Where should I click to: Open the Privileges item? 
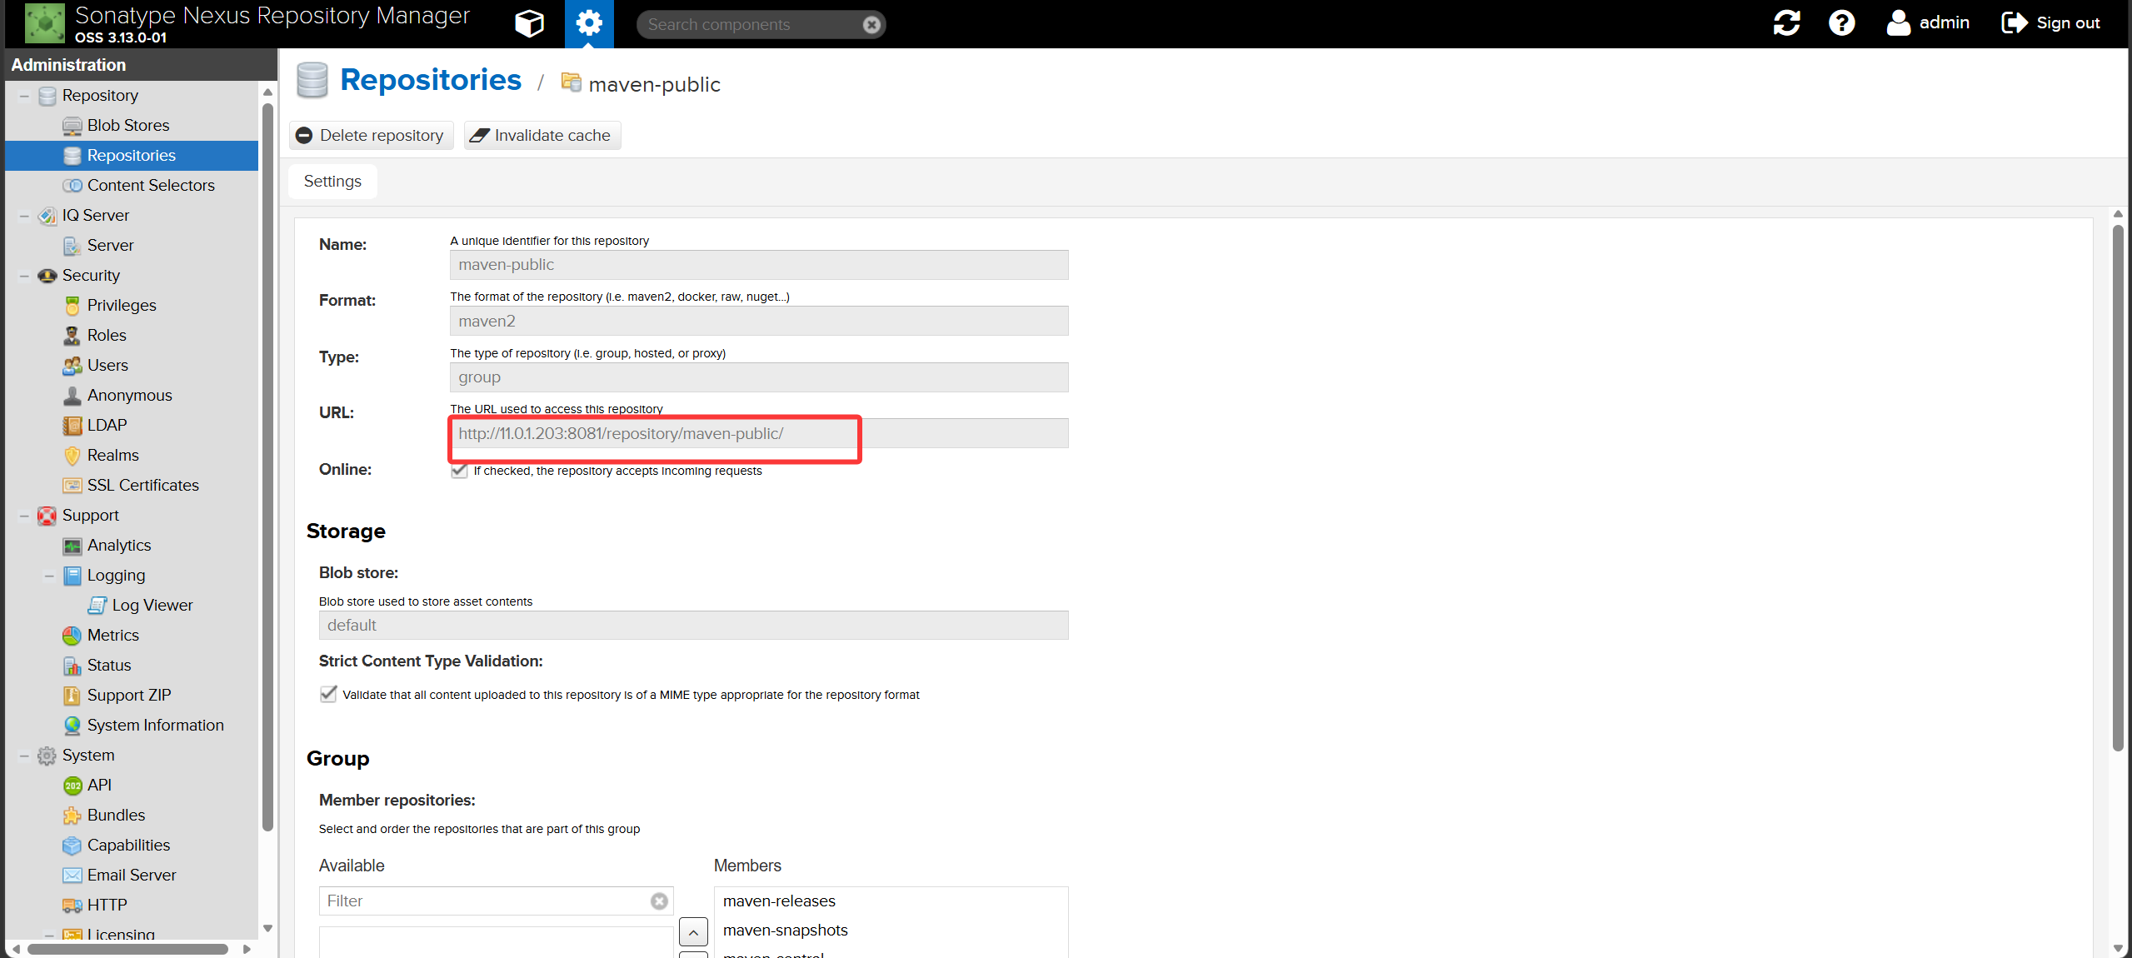[122, 305]
